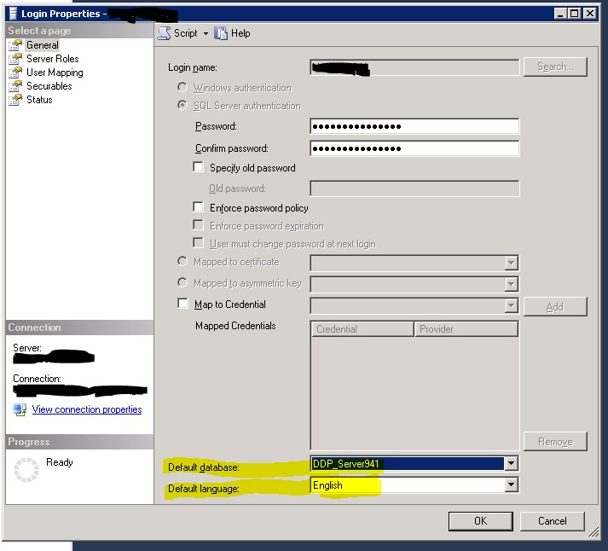Screen dimensions: 608x551
Task: Click the Server Roles page icon
Action: click(x=15, y=59)
